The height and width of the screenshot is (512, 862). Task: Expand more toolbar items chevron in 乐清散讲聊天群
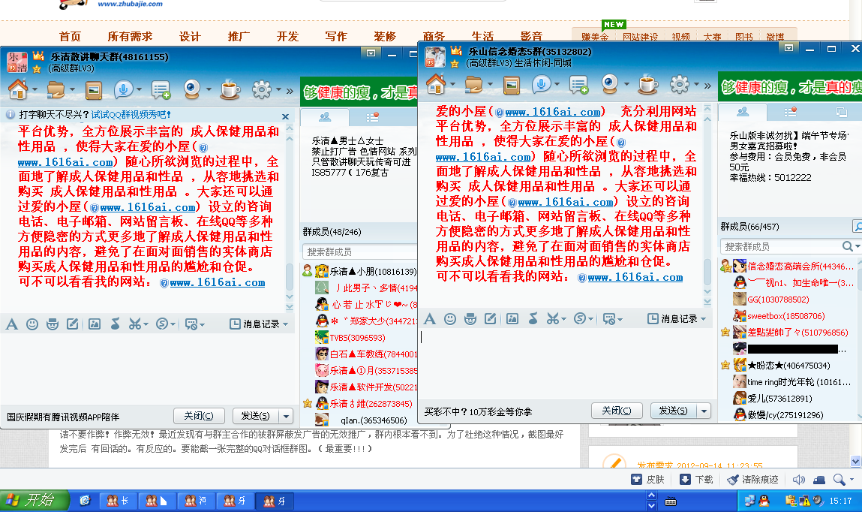click(290, 91)
